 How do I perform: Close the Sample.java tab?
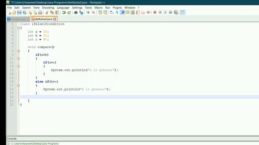(28, 19)
